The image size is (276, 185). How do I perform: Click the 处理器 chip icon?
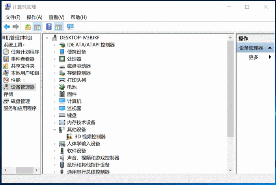pyautogui.click(x=62, y=59)
